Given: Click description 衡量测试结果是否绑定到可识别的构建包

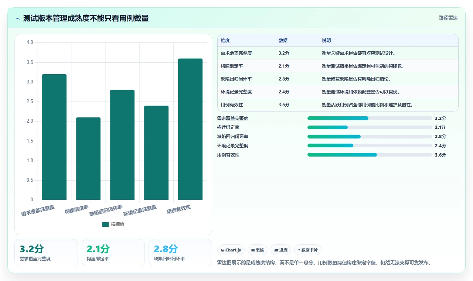Looking at the screenshot, I should pyautogui.click(x=363, y=66).
